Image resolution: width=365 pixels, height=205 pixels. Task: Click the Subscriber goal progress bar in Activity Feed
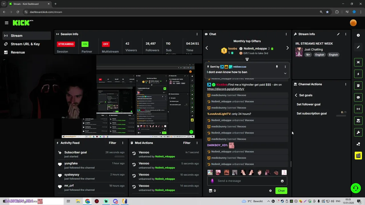point(119,157)
